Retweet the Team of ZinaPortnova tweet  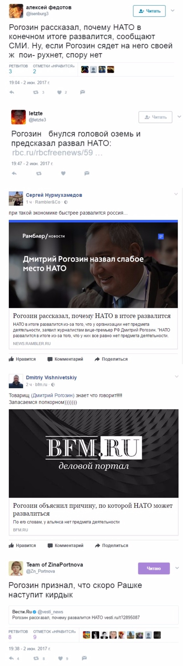coord(36,658)
